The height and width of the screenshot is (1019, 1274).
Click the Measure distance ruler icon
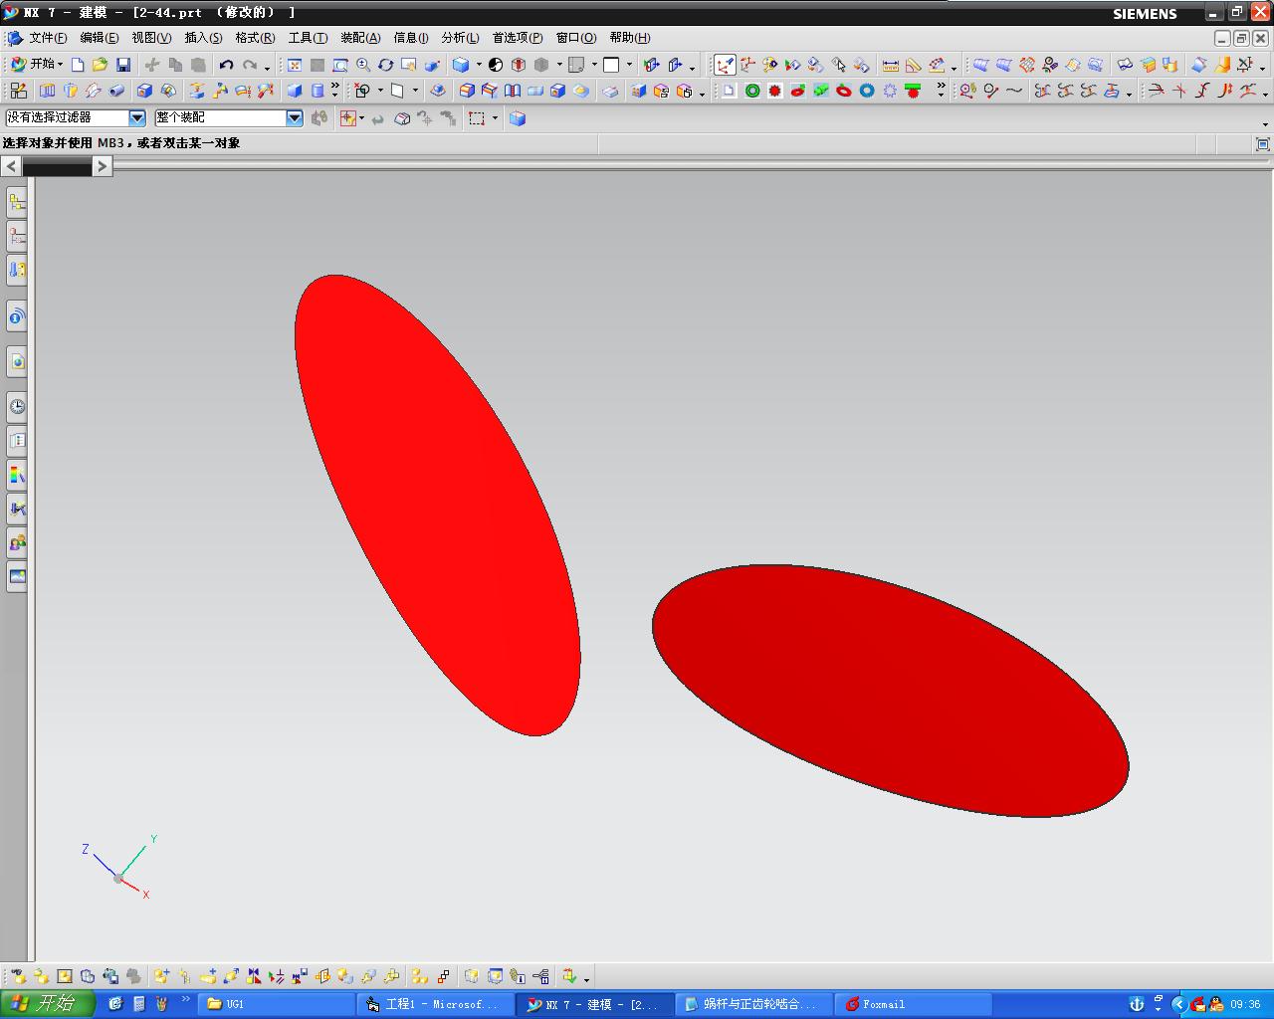(891, 65)
